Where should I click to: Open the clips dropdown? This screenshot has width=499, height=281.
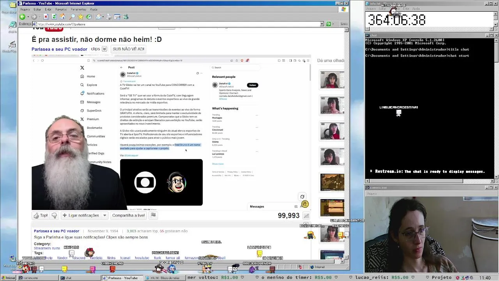[104, 49]
